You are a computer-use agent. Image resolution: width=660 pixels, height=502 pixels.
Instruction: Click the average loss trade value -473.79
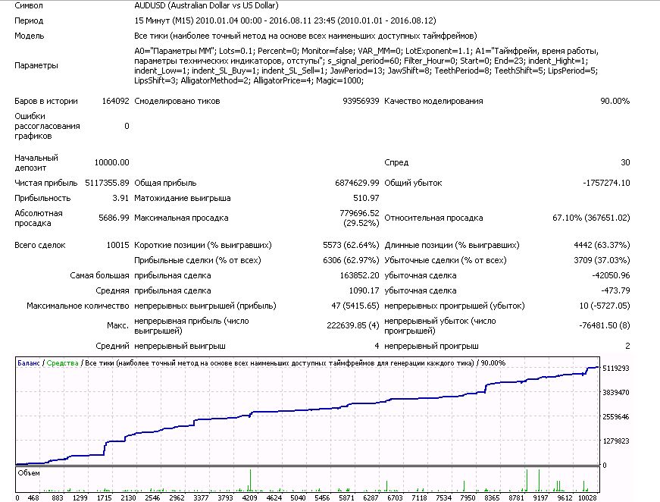coord(615,290)
